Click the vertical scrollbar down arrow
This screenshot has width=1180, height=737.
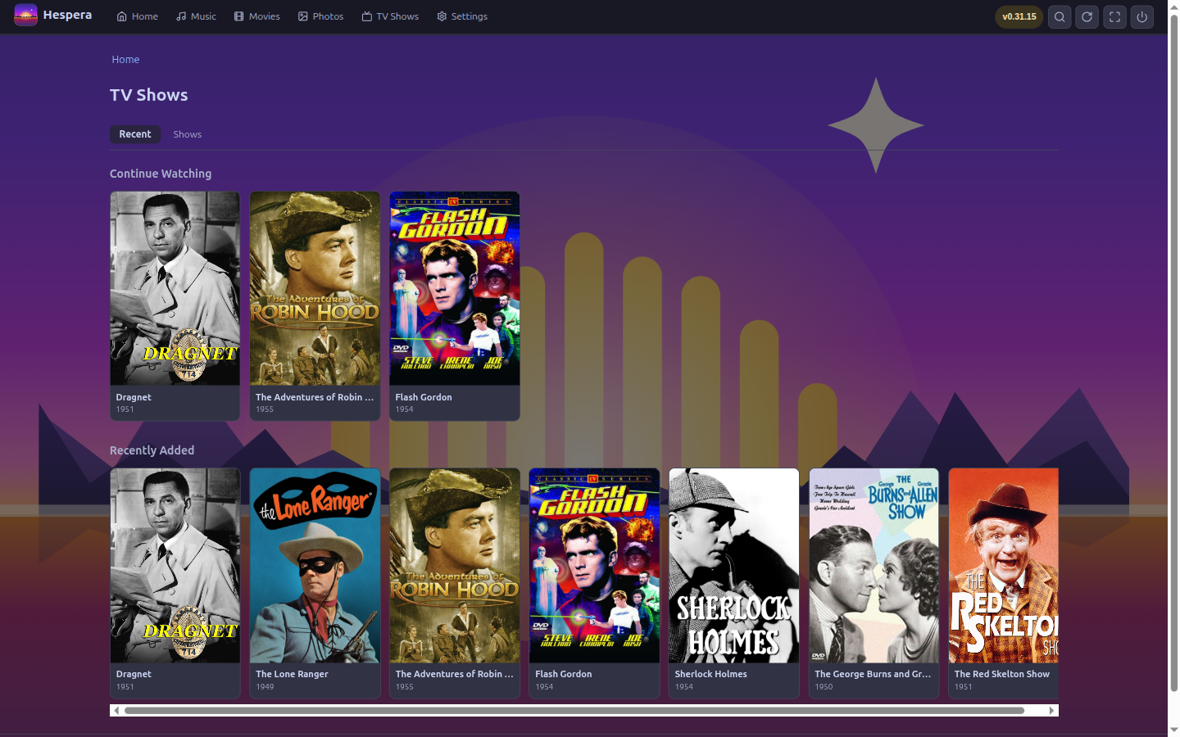pos(1173,730)
